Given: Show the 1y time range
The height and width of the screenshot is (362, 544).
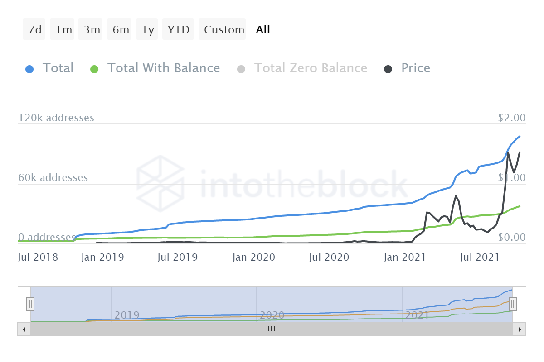Looking at the screenshot, I should [x=148, y=30].
